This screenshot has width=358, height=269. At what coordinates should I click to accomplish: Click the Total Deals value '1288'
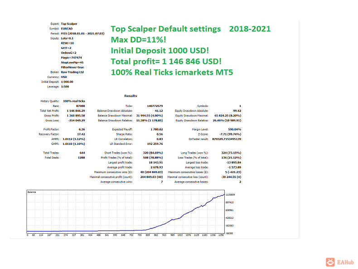pyautogui.click(x=82, y=158)
